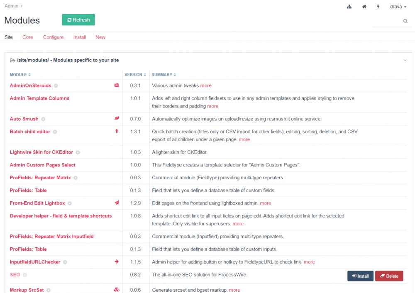Viewport: 415px width, 293px height.
Task: Click the camera icon next to AdminOnSteroids
Action: coord(117,85)
